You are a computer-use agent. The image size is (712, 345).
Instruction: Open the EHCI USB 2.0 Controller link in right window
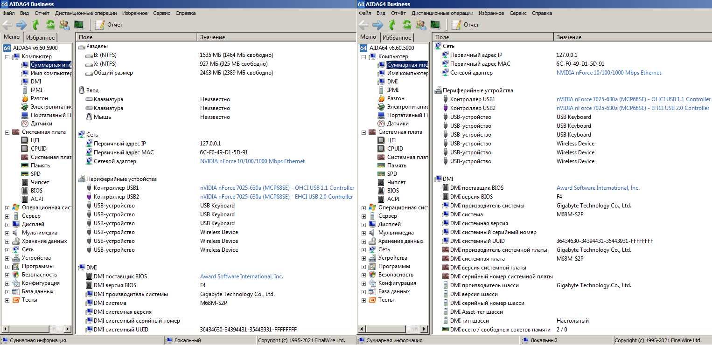point(633,108)
